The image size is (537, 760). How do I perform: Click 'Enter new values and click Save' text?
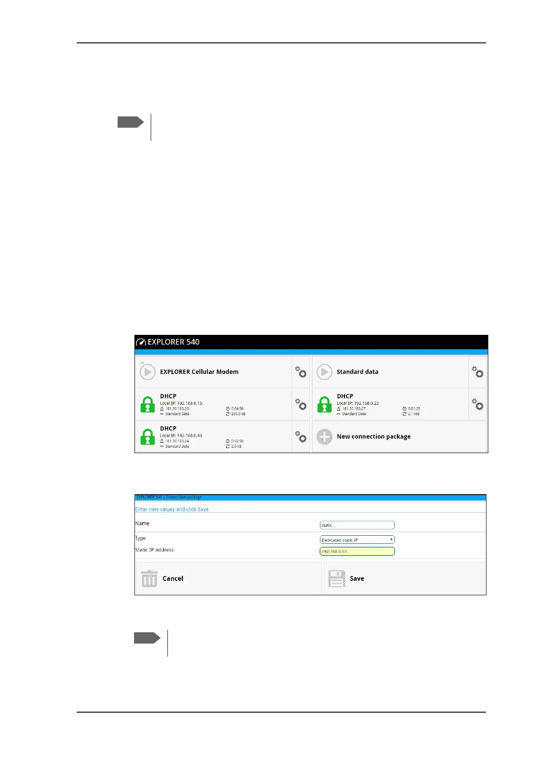pyautogui.click(x=172, y=510)
